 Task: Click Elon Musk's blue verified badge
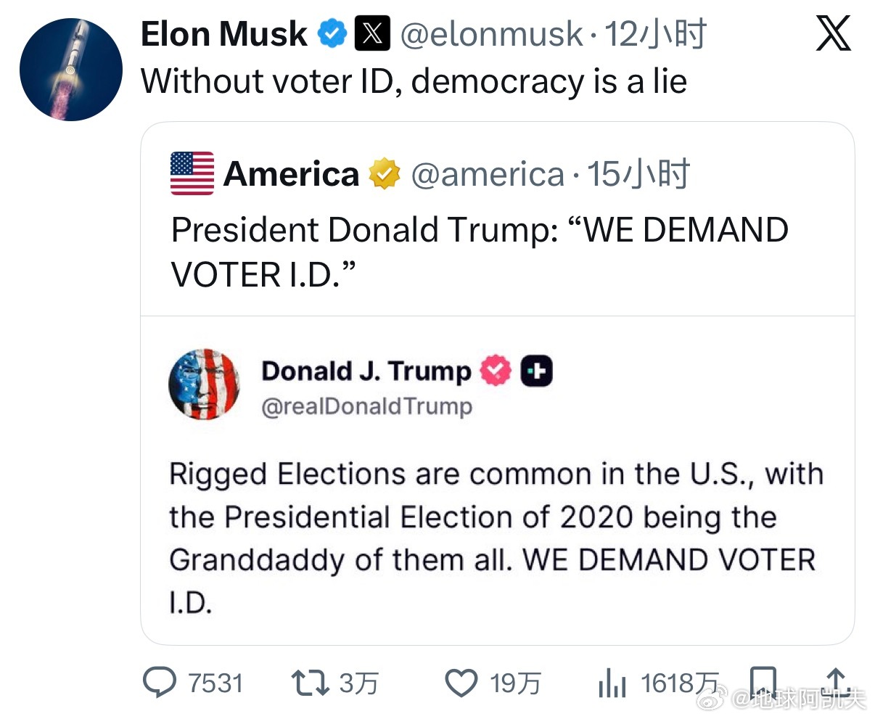333,34
